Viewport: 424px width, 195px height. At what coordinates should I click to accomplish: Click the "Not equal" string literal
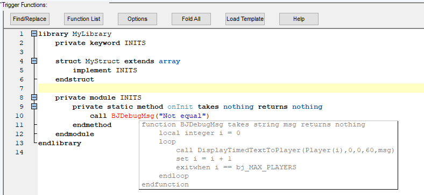(x=182, y=116)
